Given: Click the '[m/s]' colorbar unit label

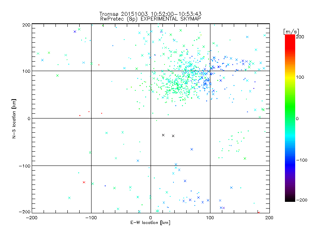Looking at the screenshot, I should tap(291, 32).
